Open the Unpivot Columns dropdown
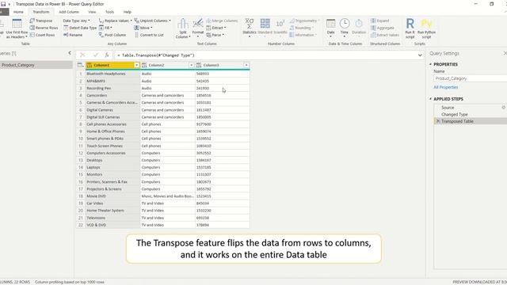The image size is (507, 285). tap(153, 21)
